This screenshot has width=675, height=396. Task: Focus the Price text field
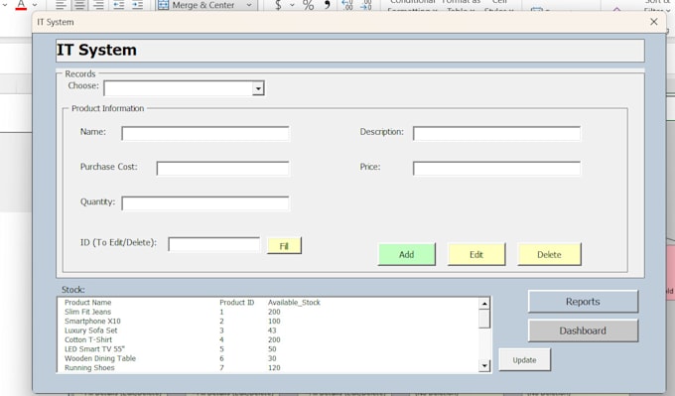point(496,169)
